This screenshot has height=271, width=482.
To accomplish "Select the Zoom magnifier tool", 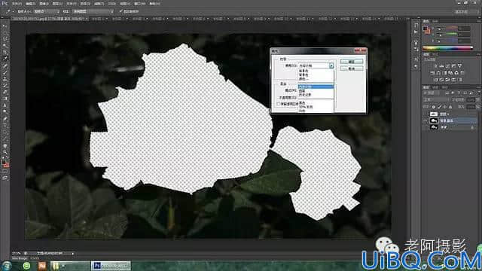I will pos(5,152).
